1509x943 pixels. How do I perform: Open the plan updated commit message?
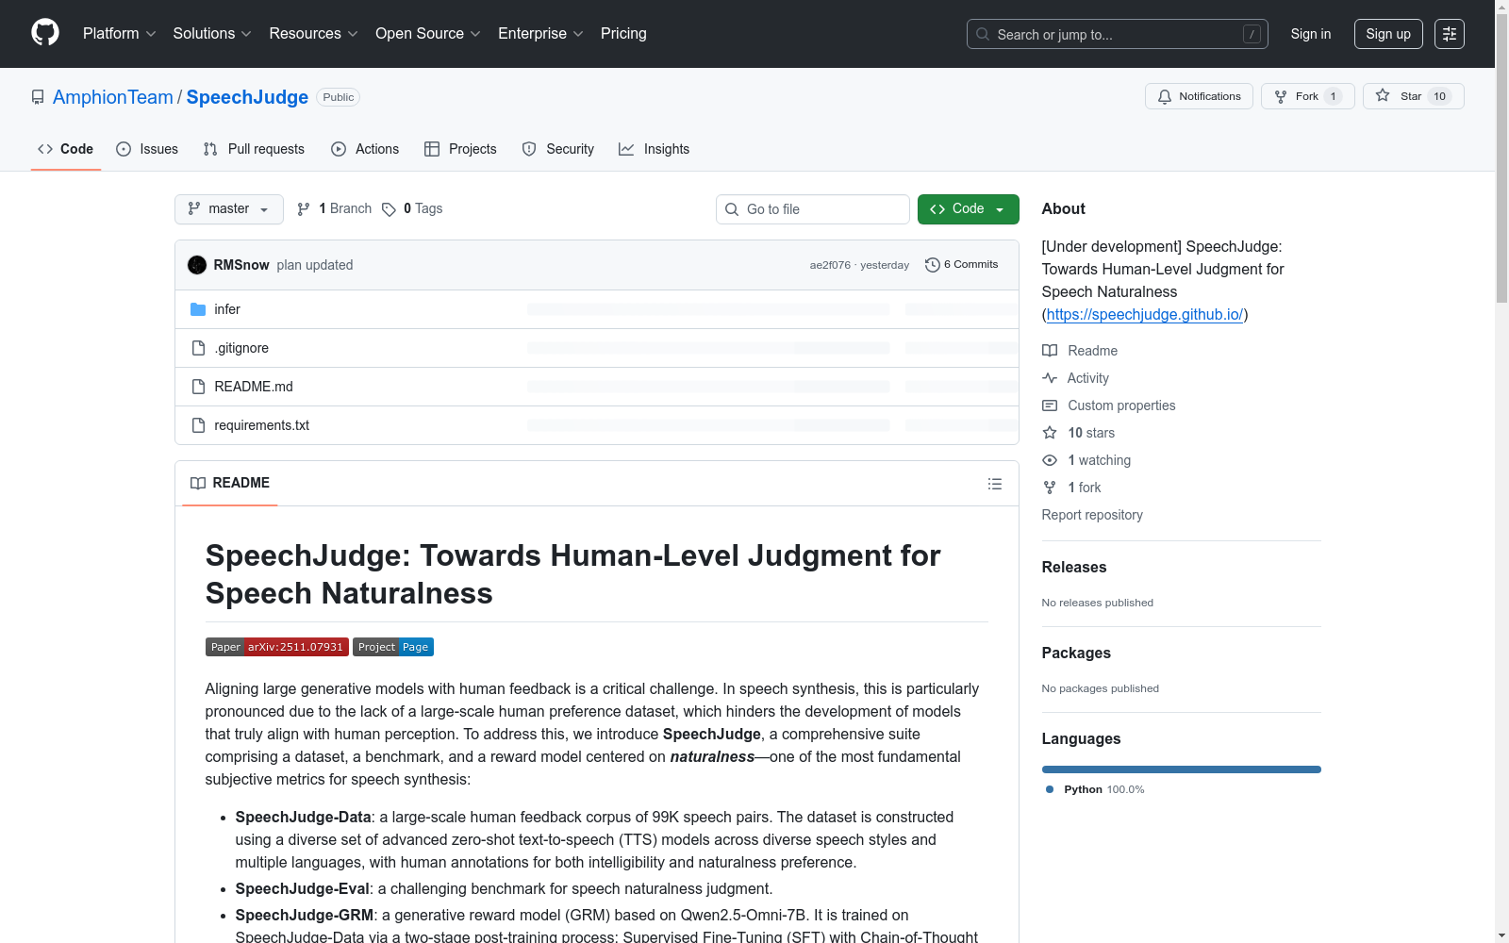coord(315,265)
